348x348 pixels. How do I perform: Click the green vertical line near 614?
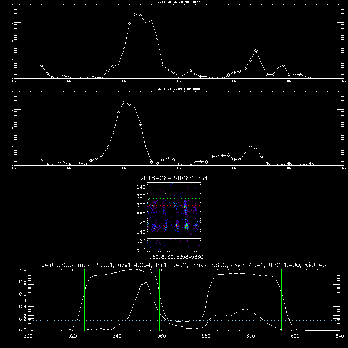281,300
